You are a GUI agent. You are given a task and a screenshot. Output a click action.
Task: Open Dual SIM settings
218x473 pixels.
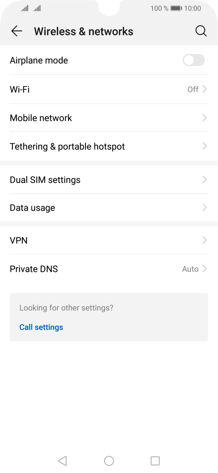point(109,180)
